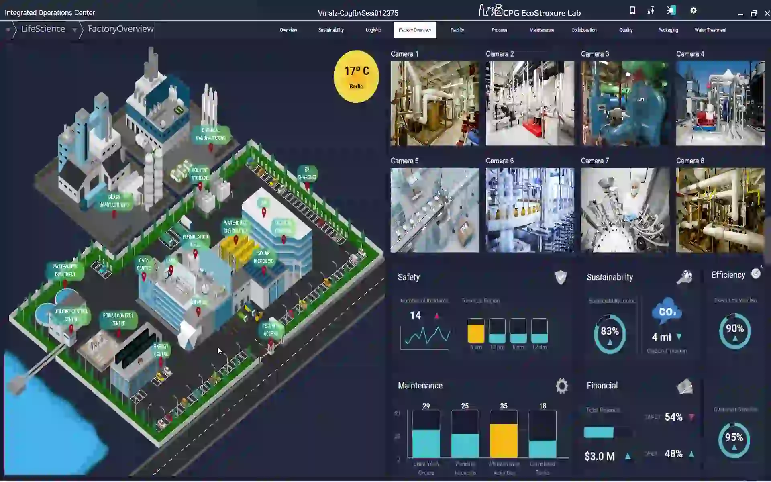Click the Financial panel icon

pos(685,386)
